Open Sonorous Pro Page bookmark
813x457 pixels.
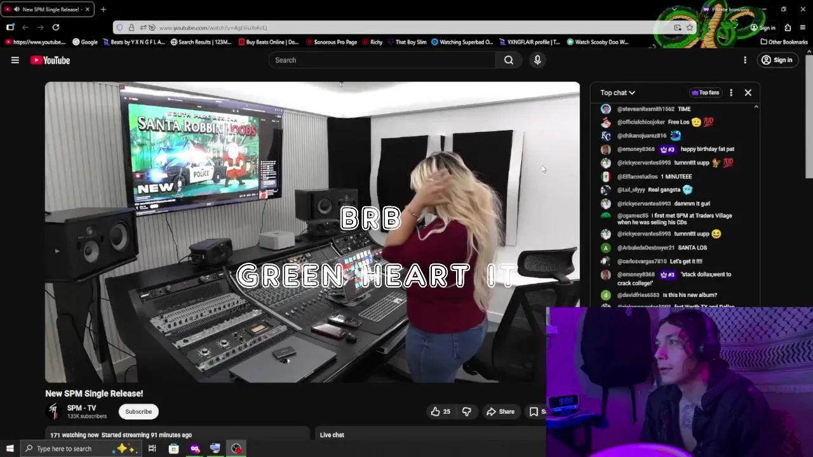331,42
